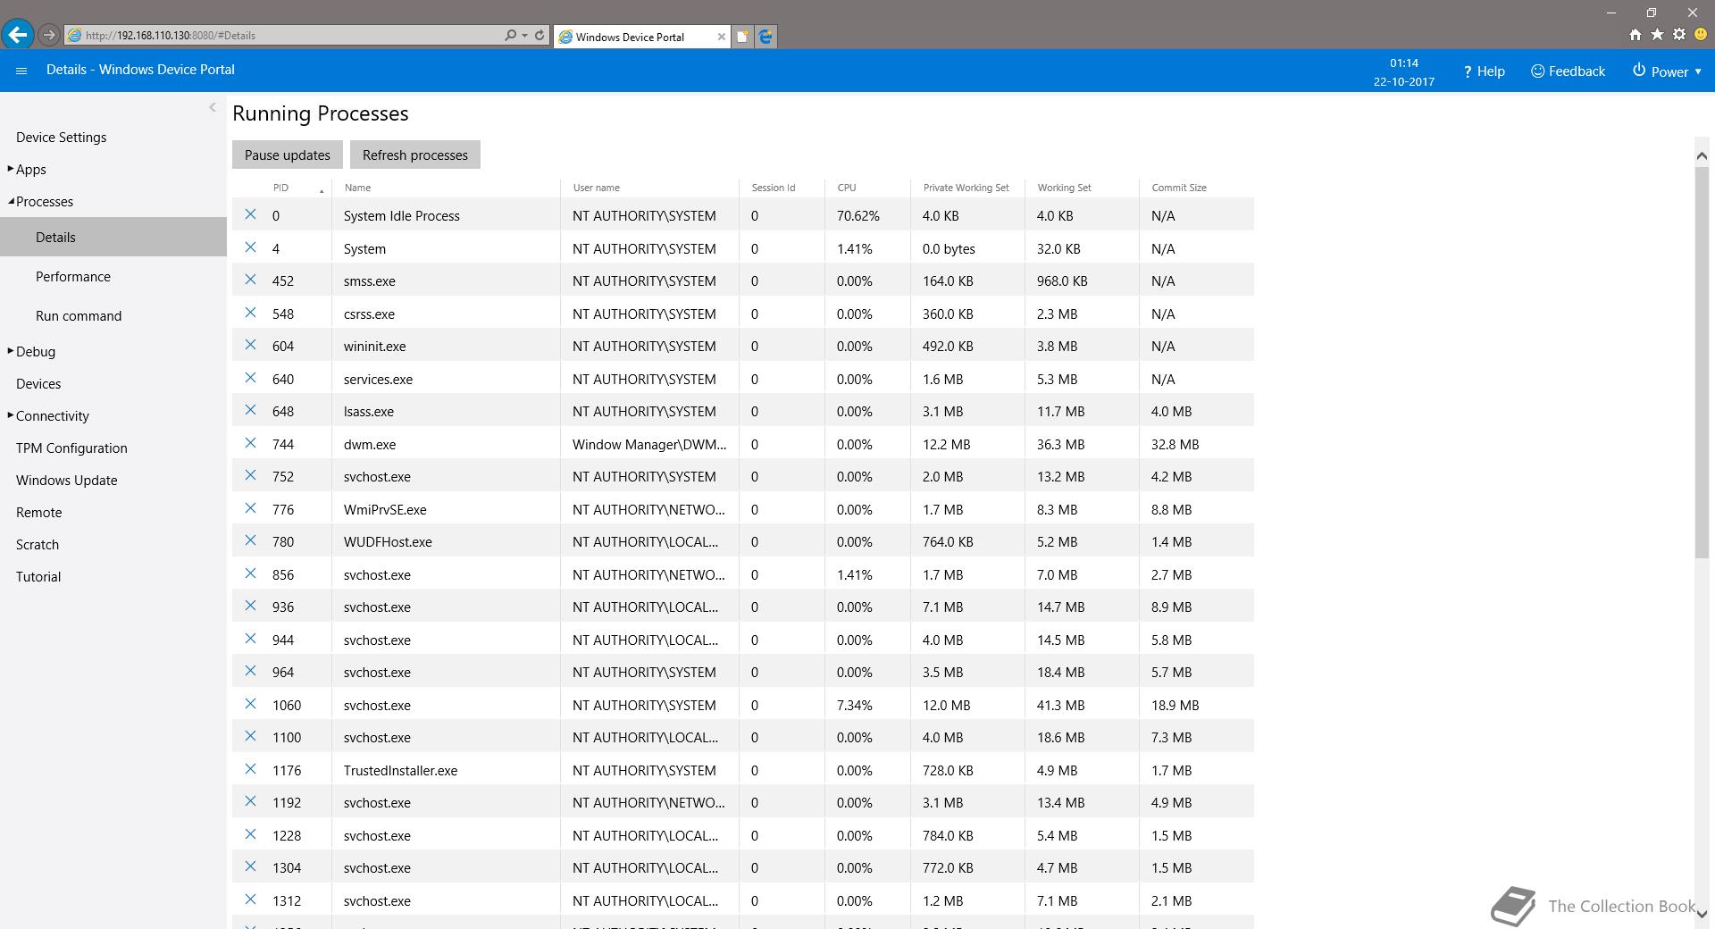This screenshot has width=1715, height=929.
Task: Click the smiley feedback icon in browser
Action: (1701, 35)
